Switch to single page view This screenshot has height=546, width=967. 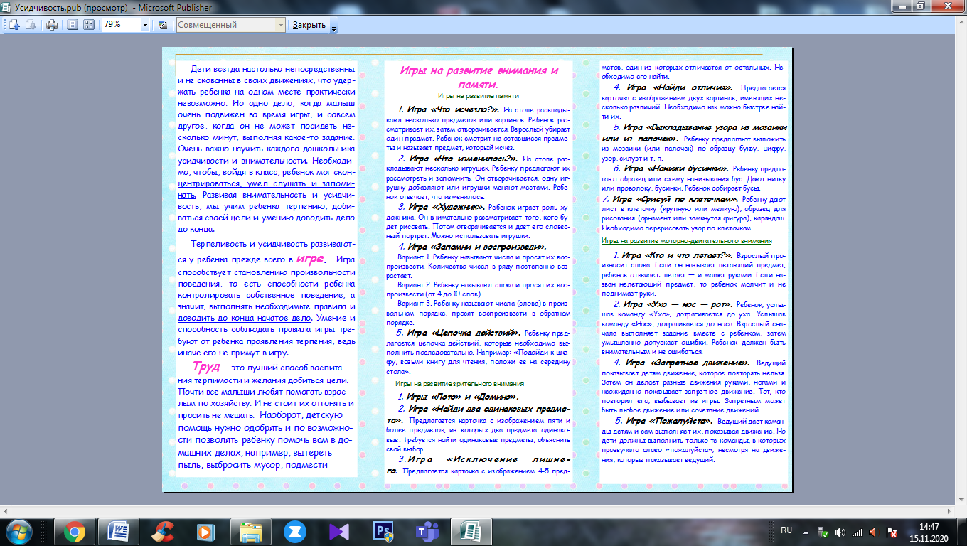pyautogui.click(x=72, y=25)
